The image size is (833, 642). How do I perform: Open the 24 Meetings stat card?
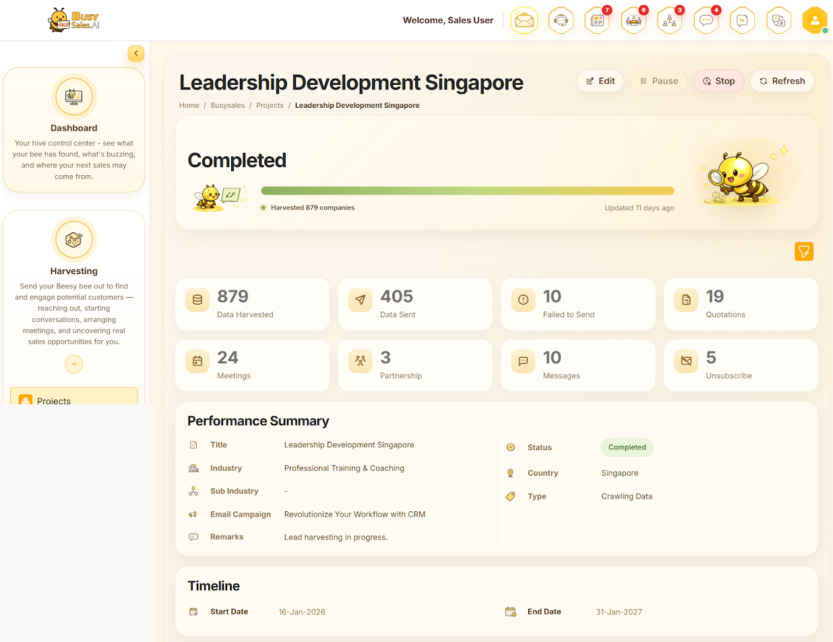click(253, 365)
